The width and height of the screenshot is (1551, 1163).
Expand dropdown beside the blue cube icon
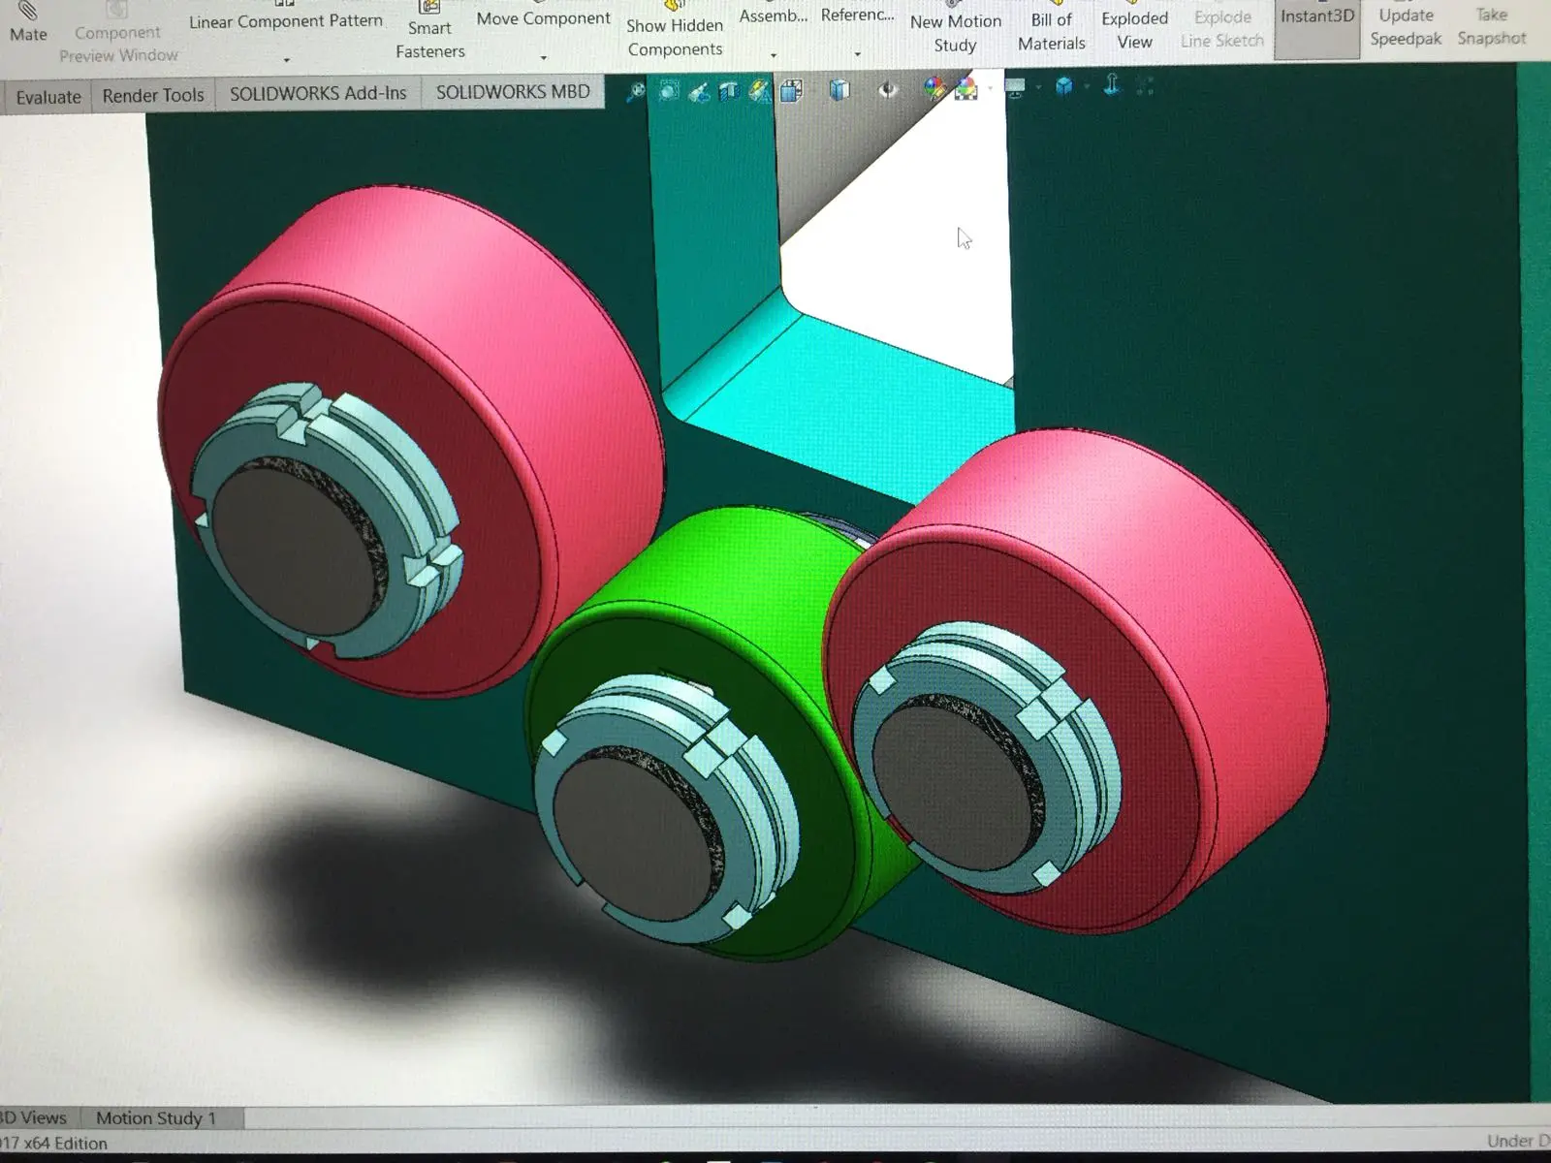(x=1087, y=87)
